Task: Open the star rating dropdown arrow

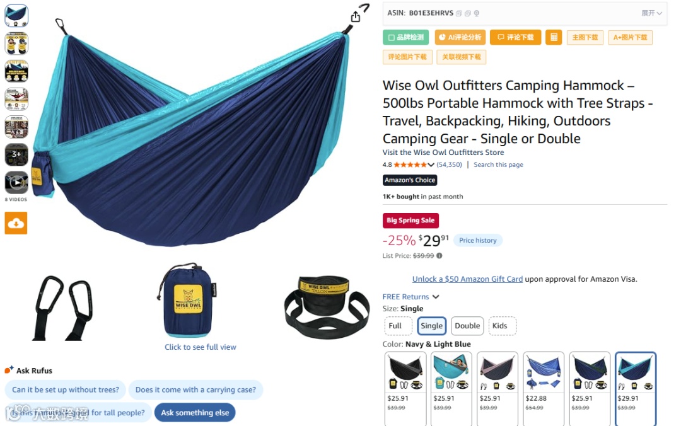Action: point(431,165)
